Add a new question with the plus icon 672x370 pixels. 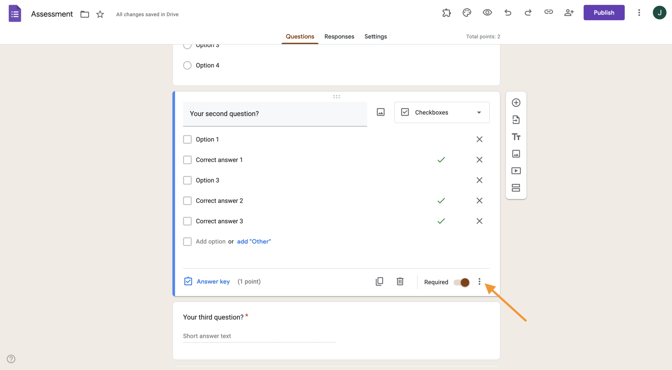[x=516, y=102]
